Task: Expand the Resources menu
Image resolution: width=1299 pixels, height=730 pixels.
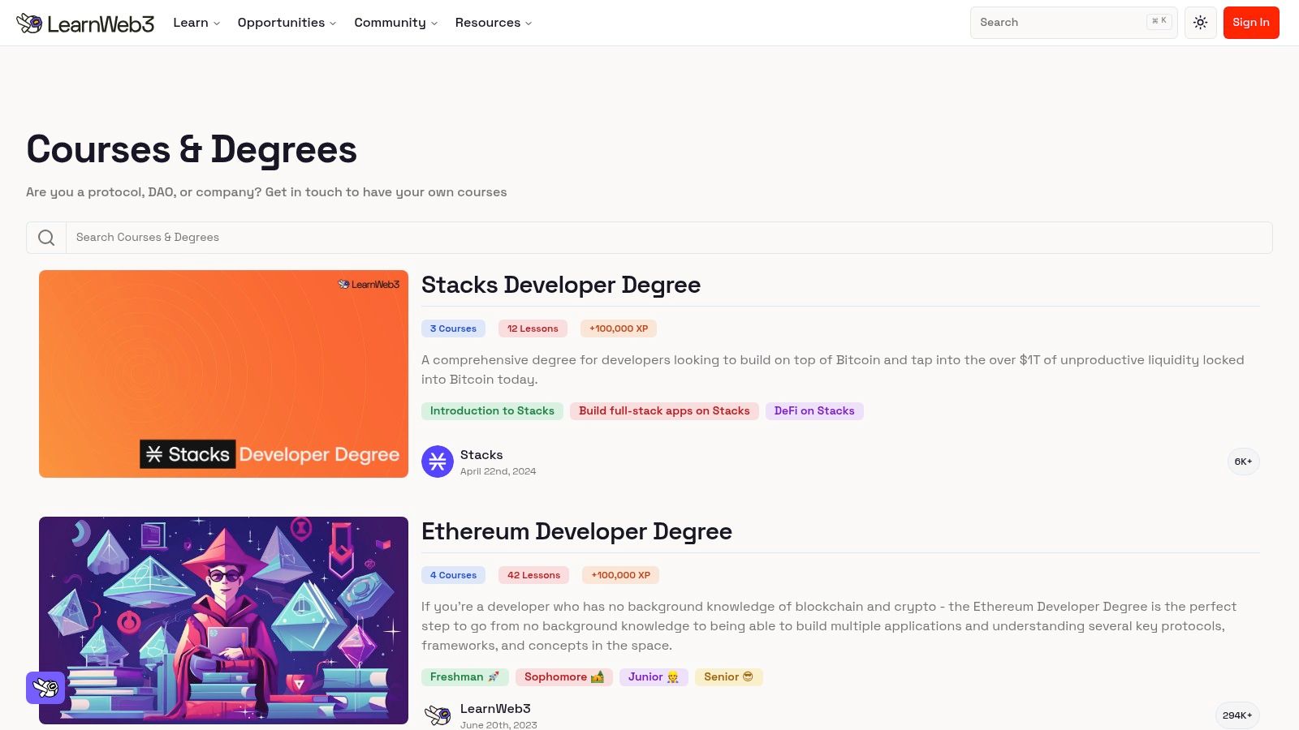Action: [x=494, y=23]
